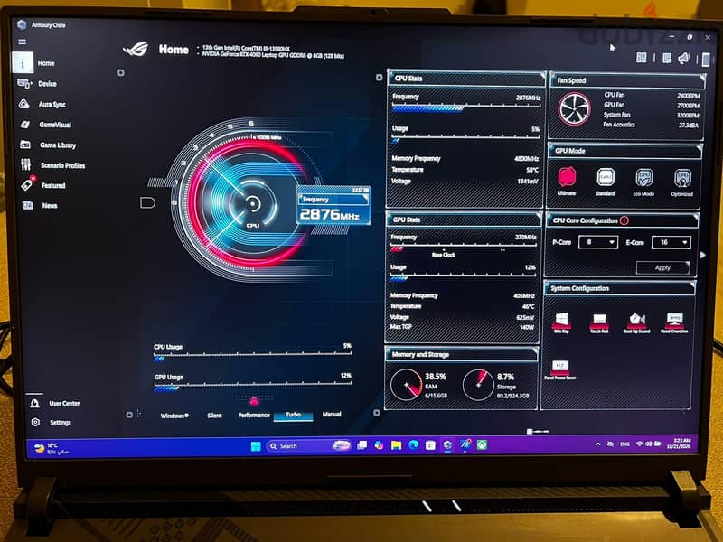Click the RAM usage gauge
The width and height of the screenshot is (723, 542).
[406, 385]
